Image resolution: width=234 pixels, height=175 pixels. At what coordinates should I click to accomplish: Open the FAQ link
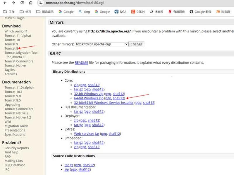8,157
